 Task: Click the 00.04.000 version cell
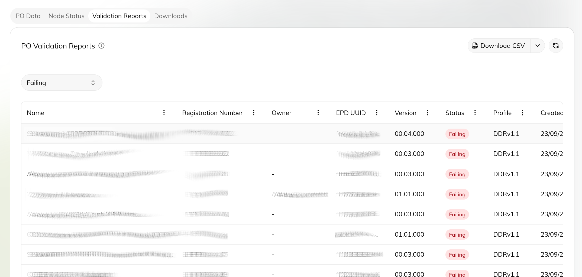point(409,134)
